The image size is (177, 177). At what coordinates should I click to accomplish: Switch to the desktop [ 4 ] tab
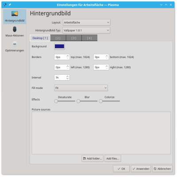(89, 38)
